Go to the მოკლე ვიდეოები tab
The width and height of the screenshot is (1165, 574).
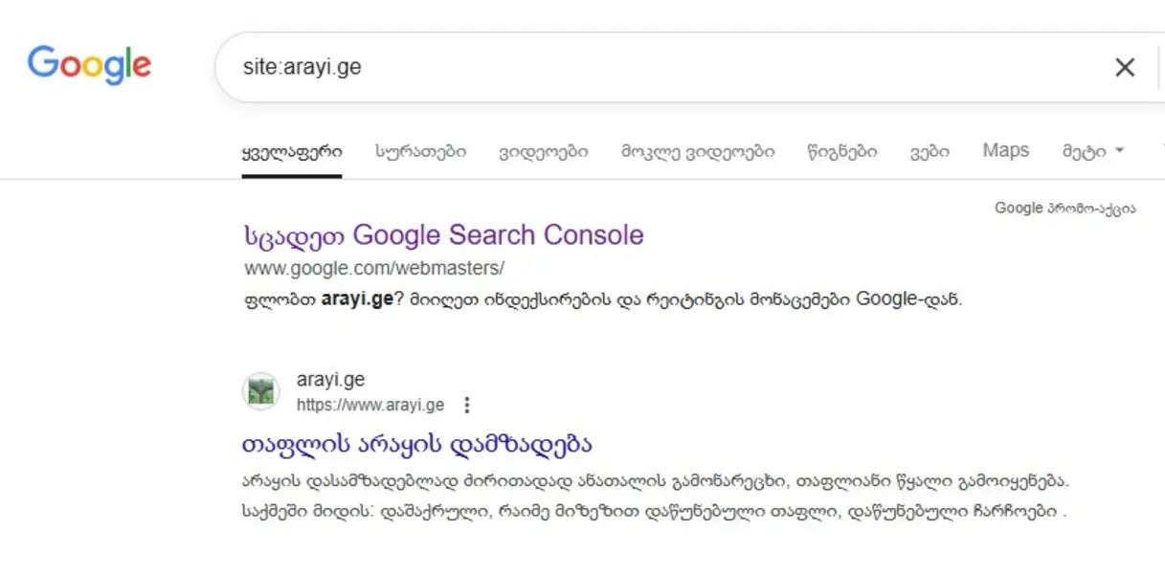tap(698, 151)
